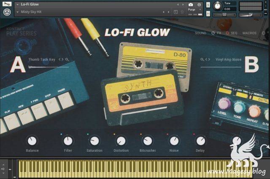Image resolution: width=270 pixels, height=179 pixels.
Task: Click the Tune knob
Action: click(218, 6)
